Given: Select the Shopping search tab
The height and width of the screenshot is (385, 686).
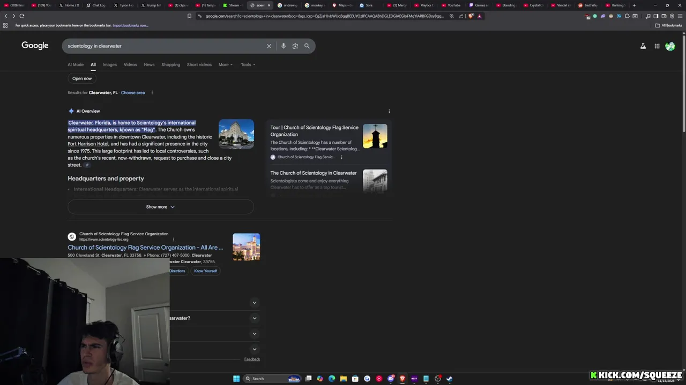Looking at the screenshot, I should [170, 65].
